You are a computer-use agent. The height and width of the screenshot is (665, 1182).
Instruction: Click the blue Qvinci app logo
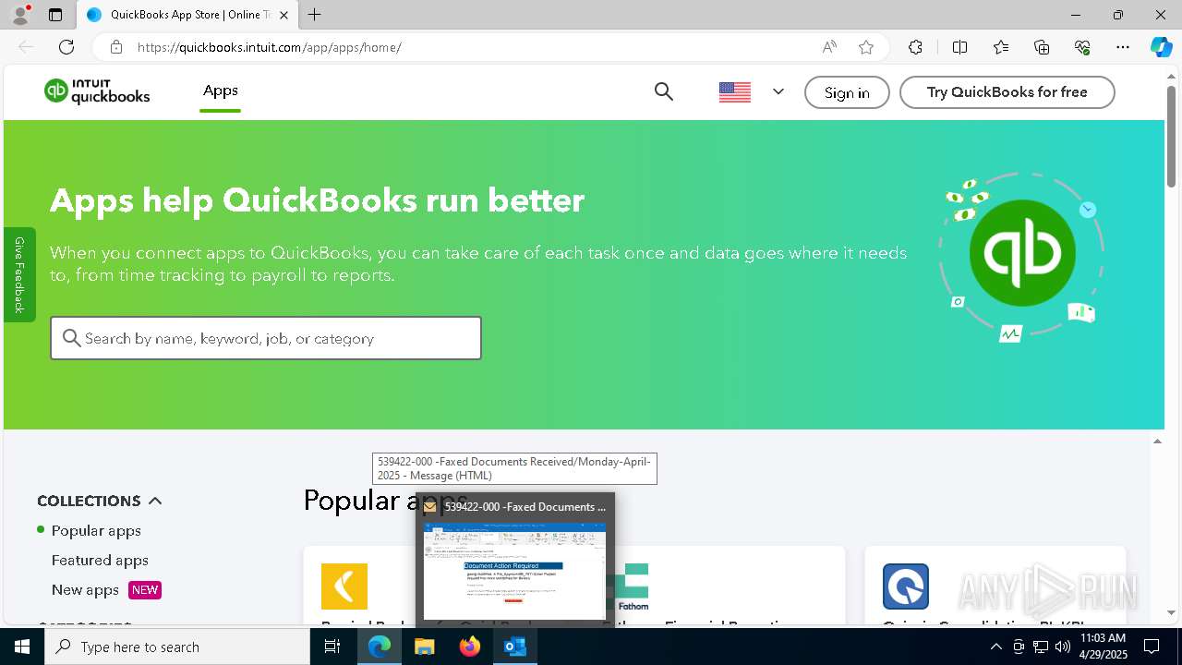coord(906,586)
